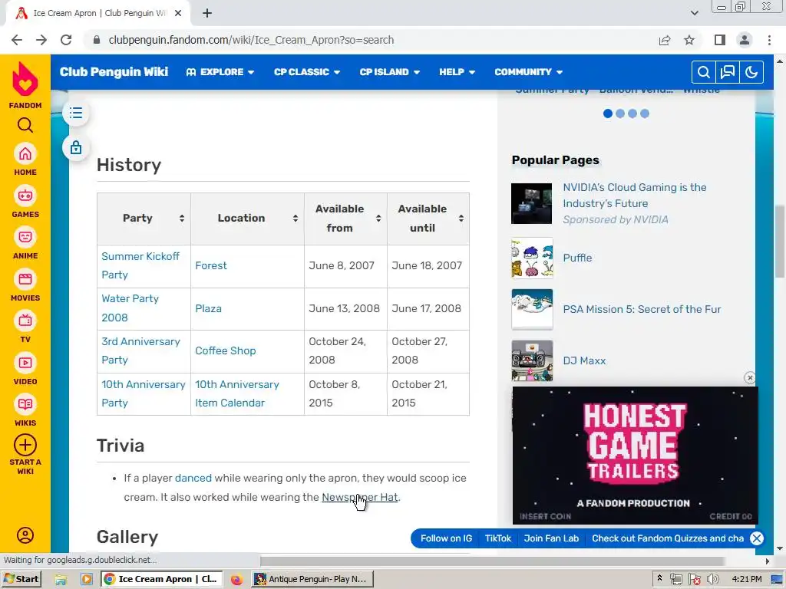Open Chrome profile avatar
This screenshot has height=589, width=786.
[x=745, y=40]
